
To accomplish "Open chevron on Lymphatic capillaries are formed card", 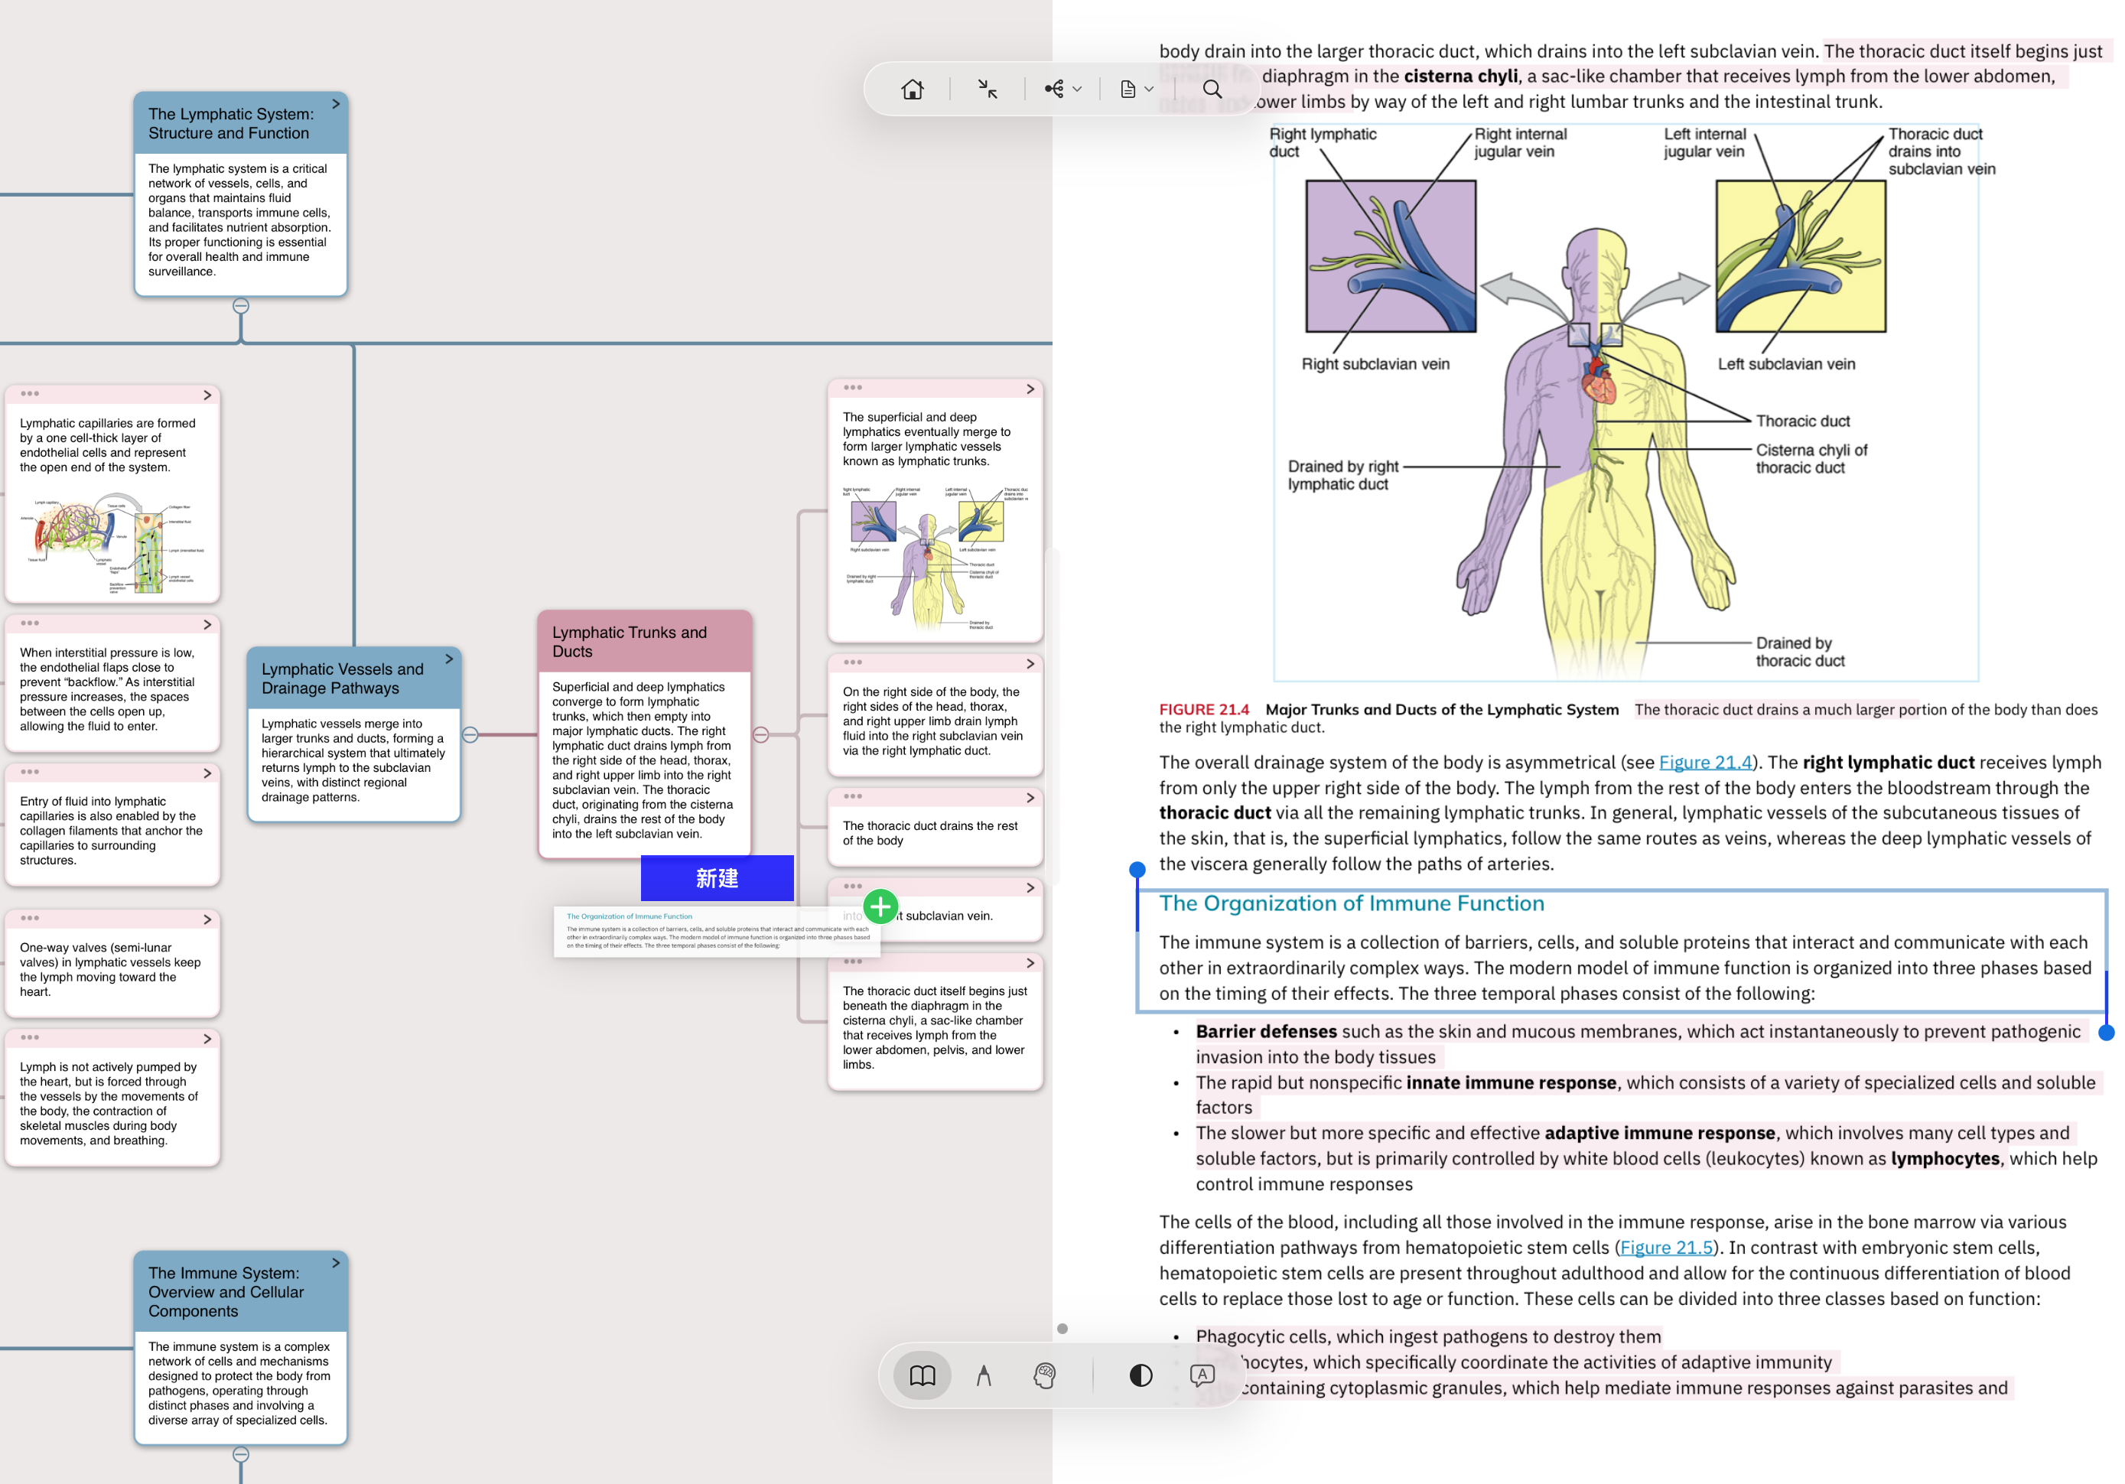I will coord(207,395).
